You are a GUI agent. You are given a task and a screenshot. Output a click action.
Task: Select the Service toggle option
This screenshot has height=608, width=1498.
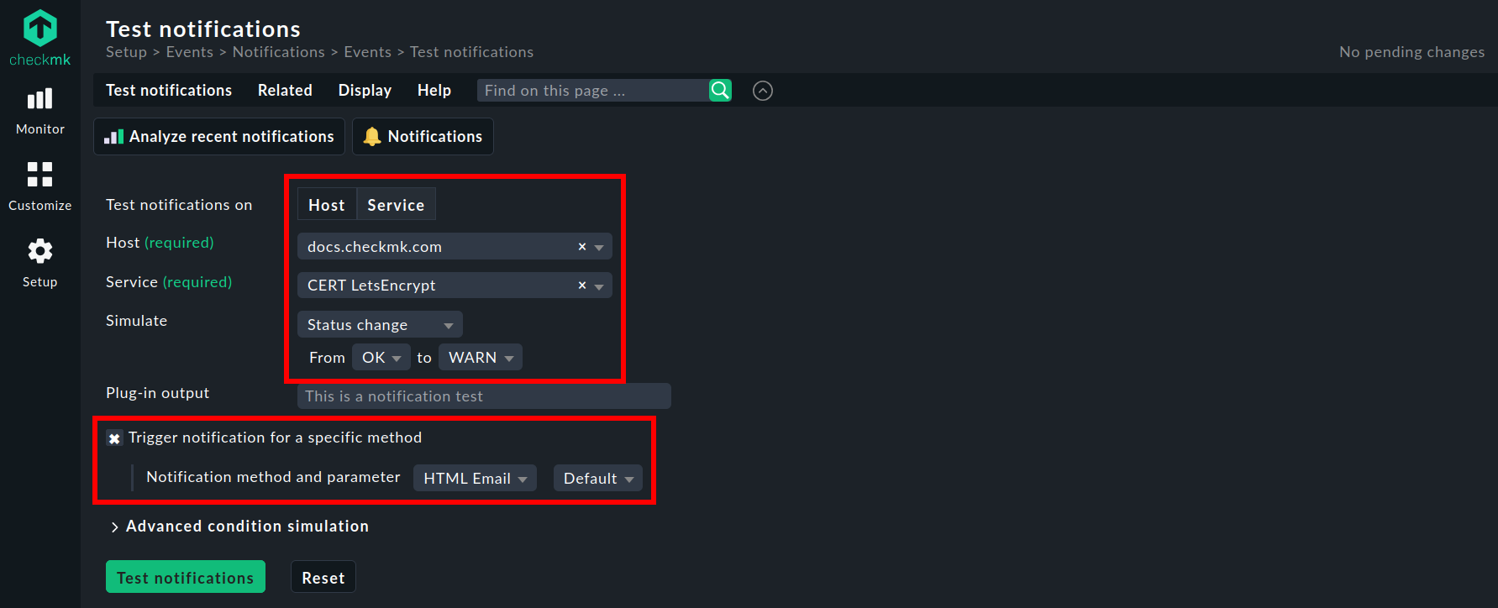pyautogui.click(x=396, y=205)
